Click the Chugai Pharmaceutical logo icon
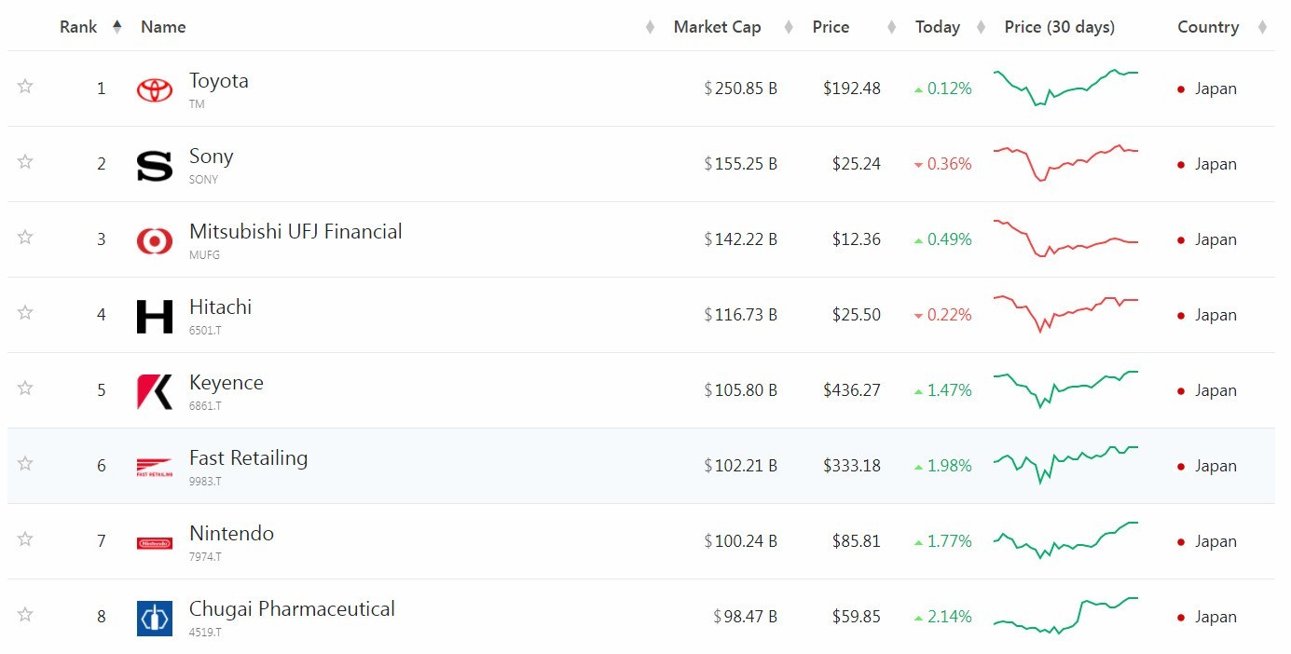This screenshot has width=1291, height=654. (155, 618)
